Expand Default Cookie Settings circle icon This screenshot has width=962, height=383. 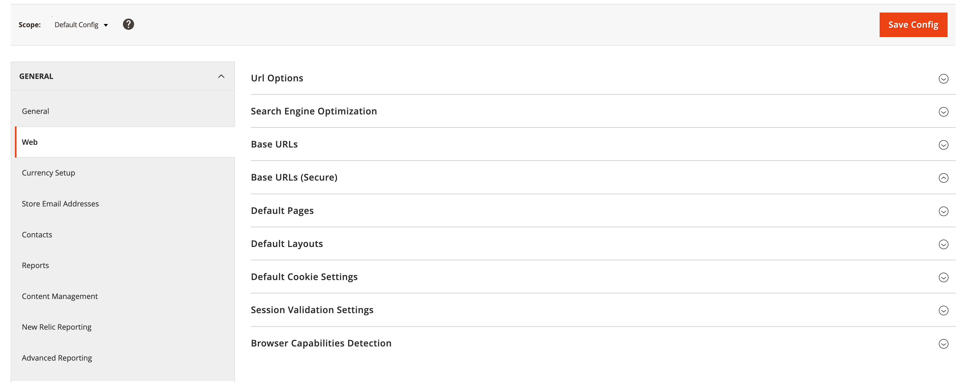click(x=943, y=277)
